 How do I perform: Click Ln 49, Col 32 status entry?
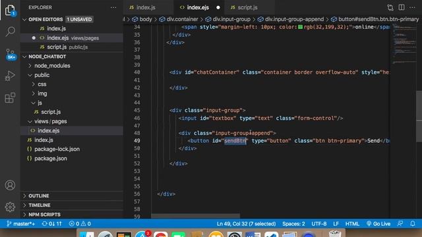point(246,224)
